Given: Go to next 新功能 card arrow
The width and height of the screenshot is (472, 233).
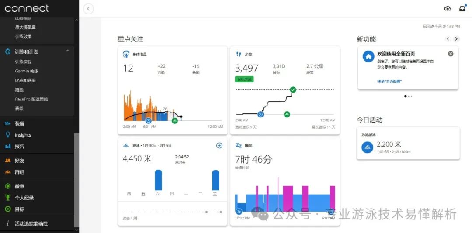Looking at the screenshot, I should (x=456, y=39).
